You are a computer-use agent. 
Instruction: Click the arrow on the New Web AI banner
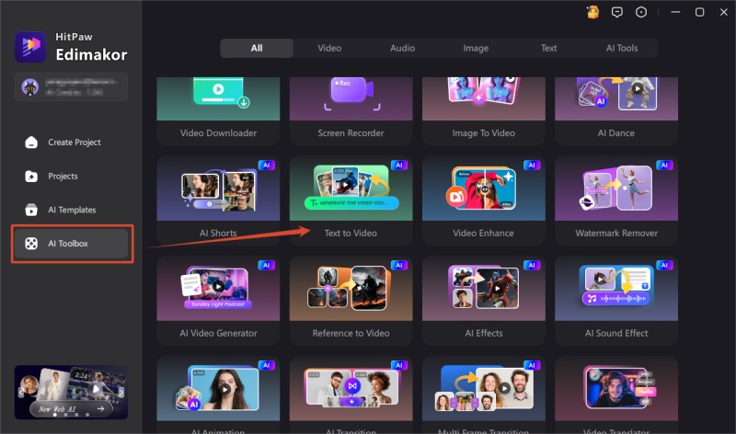(100, 408)
